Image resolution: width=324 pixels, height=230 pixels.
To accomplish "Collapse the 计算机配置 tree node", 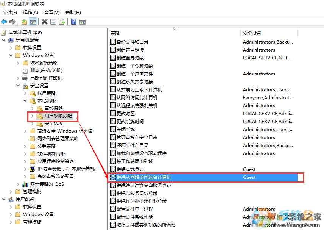I will point(3,40).
